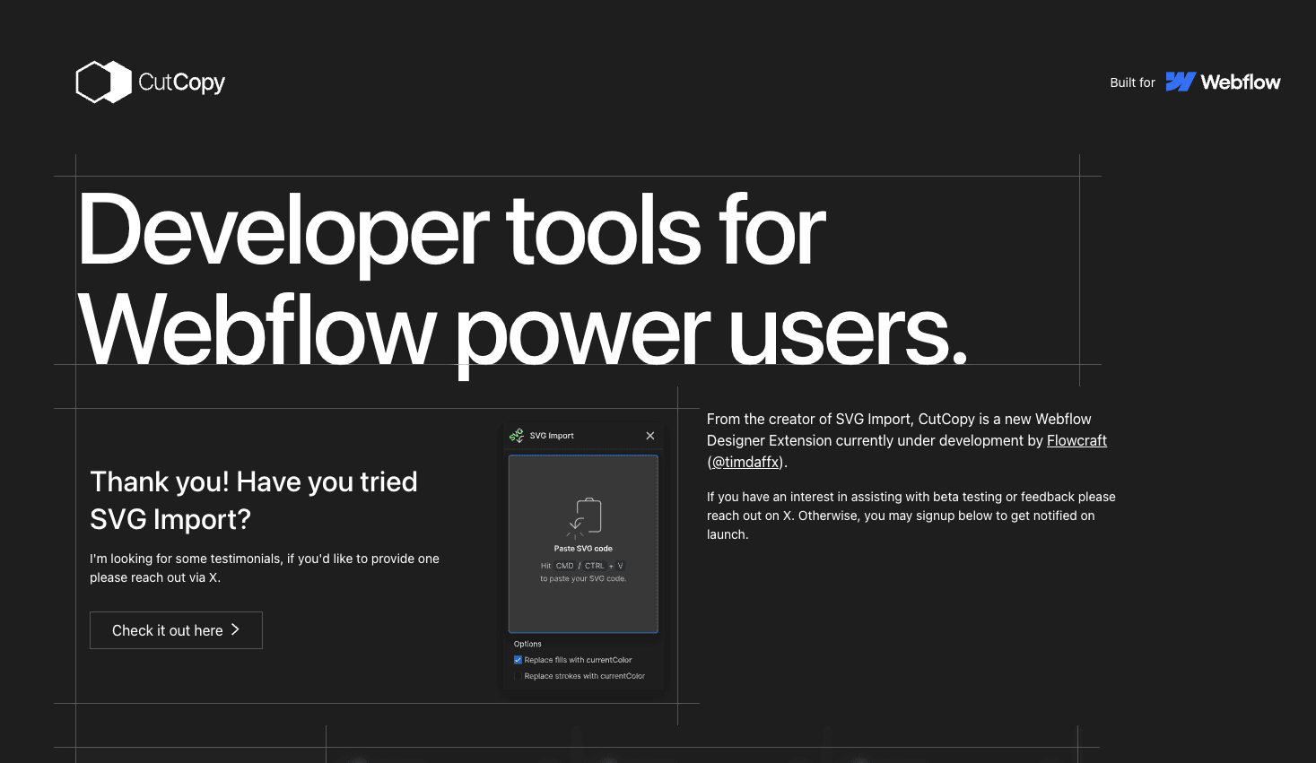The image size is (1316, 763).
Task: Open the Flowcraft link
Action: point(1076,440)
